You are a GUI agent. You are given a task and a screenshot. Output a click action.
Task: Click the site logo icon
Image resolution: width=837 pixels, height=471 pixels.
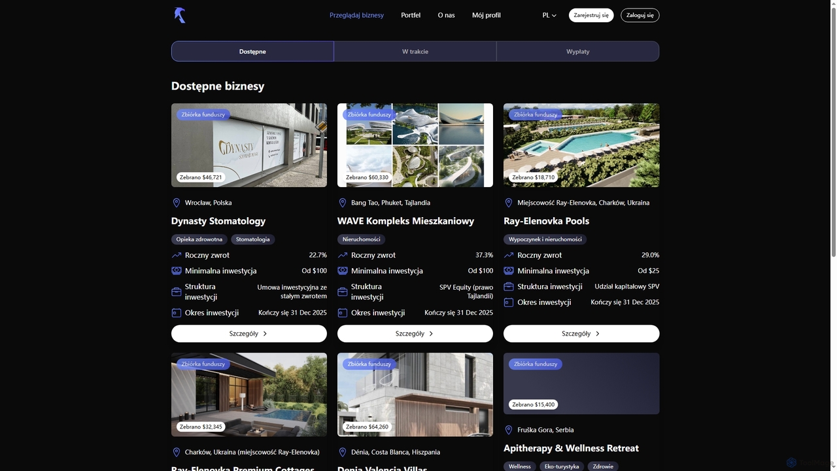coord(180,15)
